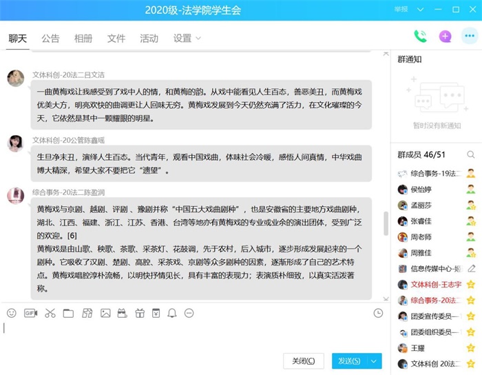Select member 团委组织委员
This screenshot has height=375, width=482.
pos(436,332)
